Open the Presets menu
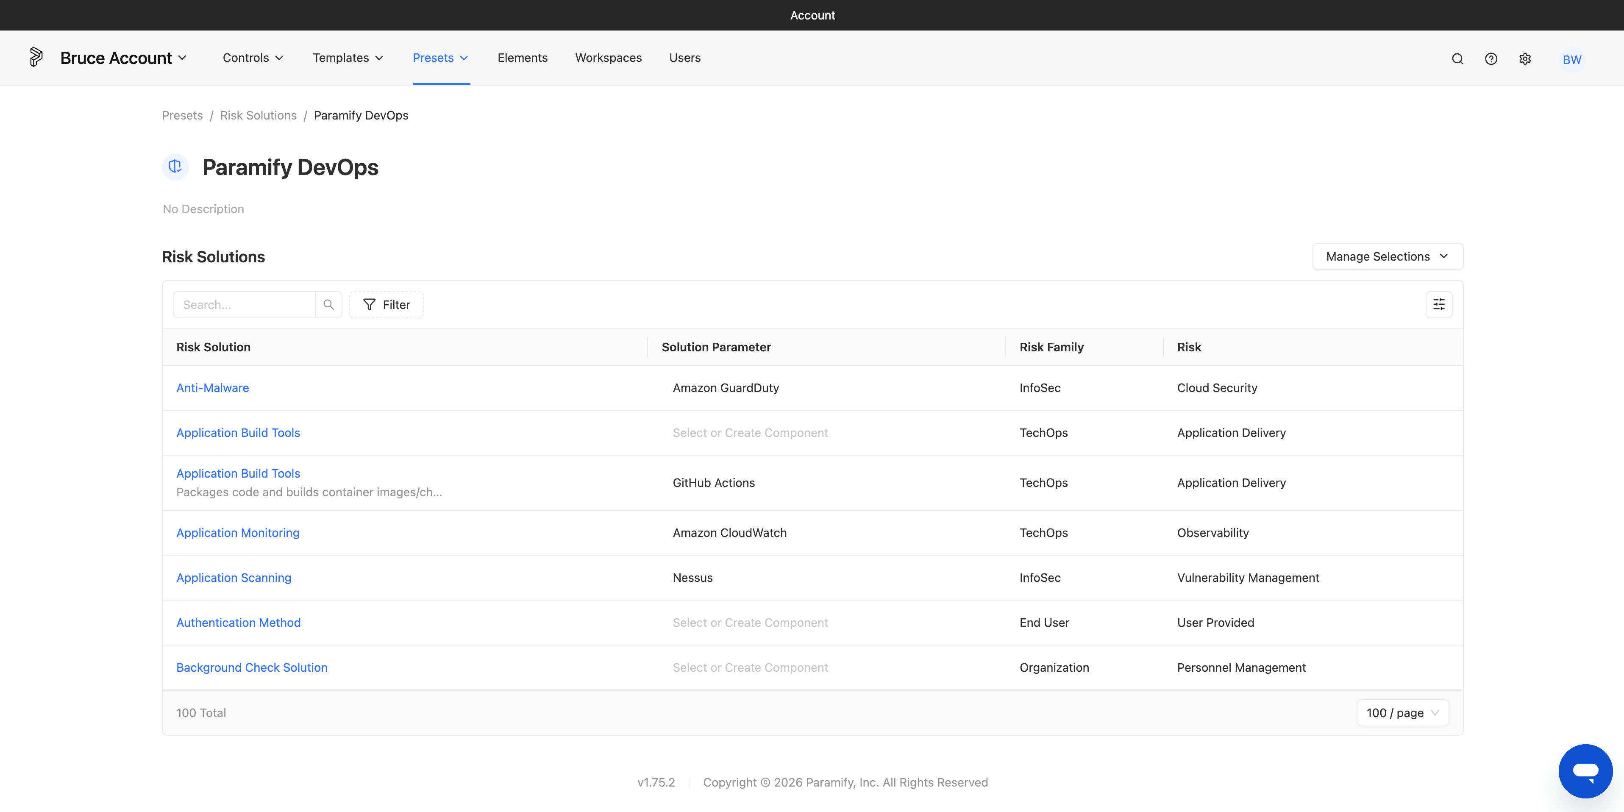This screenshot has width=1624, height=812. [441, 58]
